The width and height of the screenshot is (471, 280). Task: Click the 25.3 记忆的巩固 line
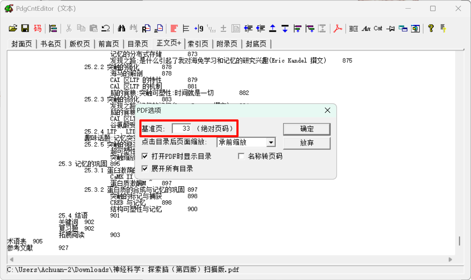pos(89,164)
